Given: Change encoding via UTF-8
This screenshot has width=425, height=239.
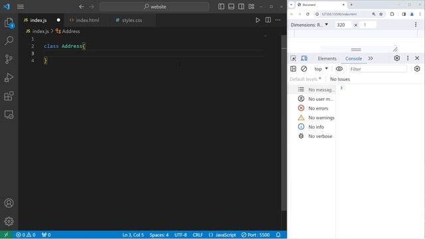Looking at the screenshot, I should coord(181,234).
